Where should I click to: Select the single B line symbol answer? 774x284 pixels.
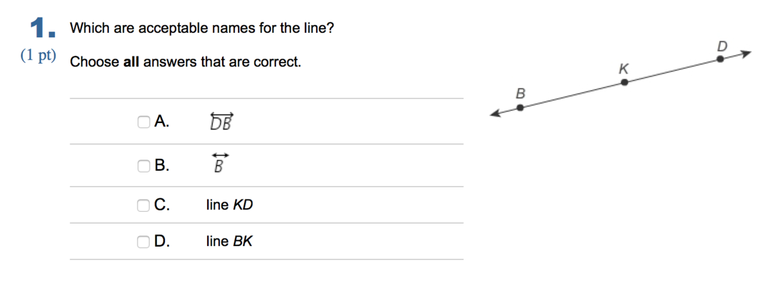pyautogui.click(x=219, y=164)
